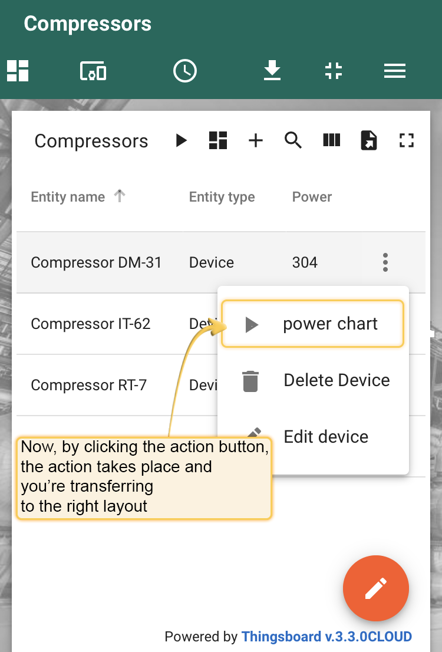Open three-dot actions for Compressor DM-31

click(385, 262)
